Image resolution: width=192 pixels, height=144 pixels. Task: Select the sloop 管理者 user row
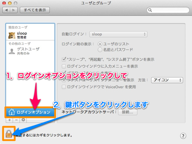(x=30, y=35)
